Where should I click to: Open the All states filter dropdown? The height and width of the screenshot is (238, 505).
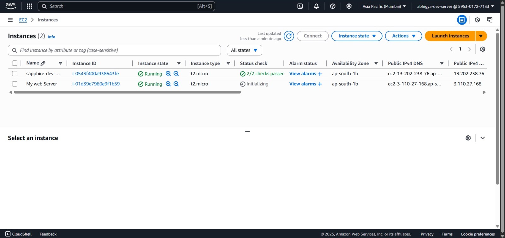click(x=244, y=50)
